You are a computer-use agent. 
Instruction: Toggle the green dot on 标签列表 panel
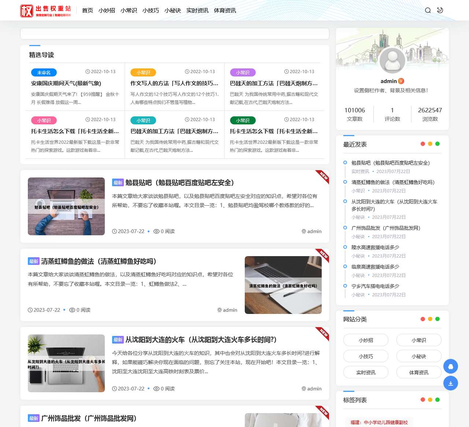pyautogui.click(x=437, y=400)
